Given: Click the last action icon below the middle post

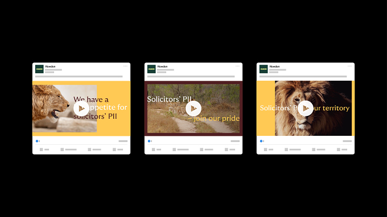Looking at the screenshot, I should [227, 149].
